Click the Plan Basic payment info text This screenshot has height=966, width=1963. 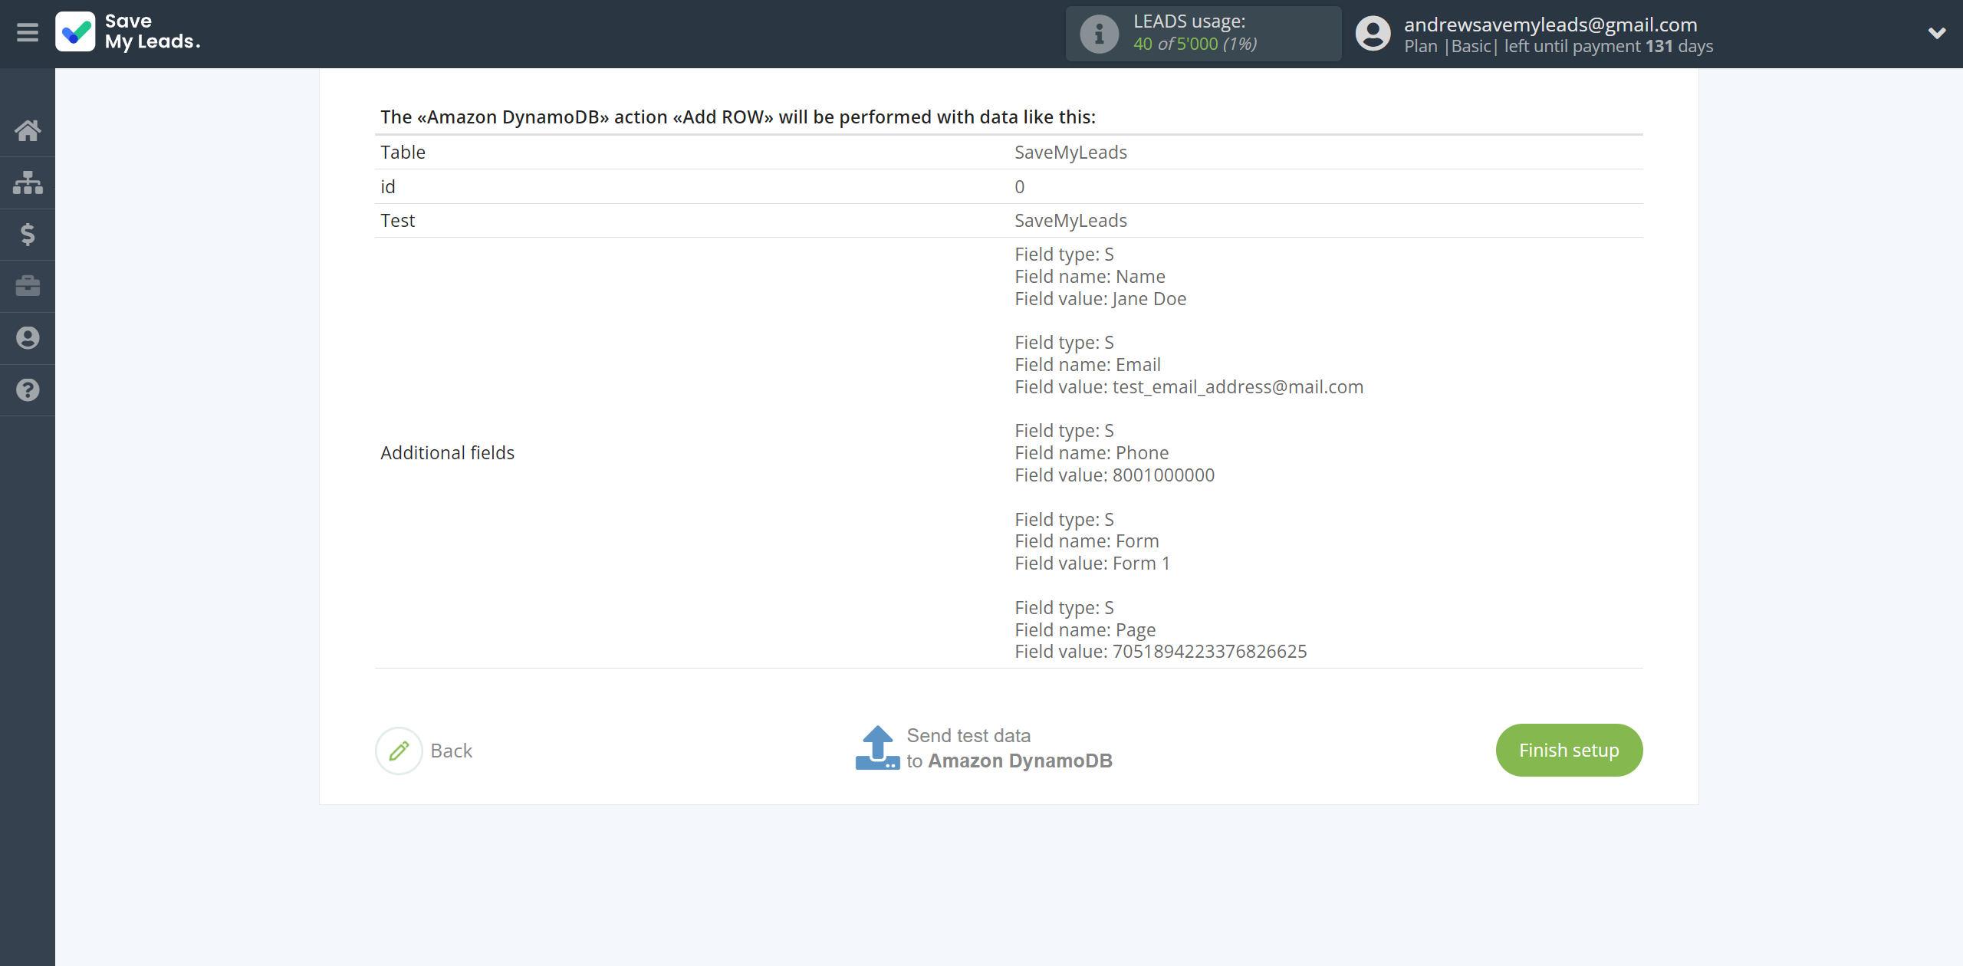tap(1558, 46)
